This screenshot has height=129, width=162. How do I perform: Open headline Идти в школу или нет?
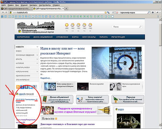63,51
